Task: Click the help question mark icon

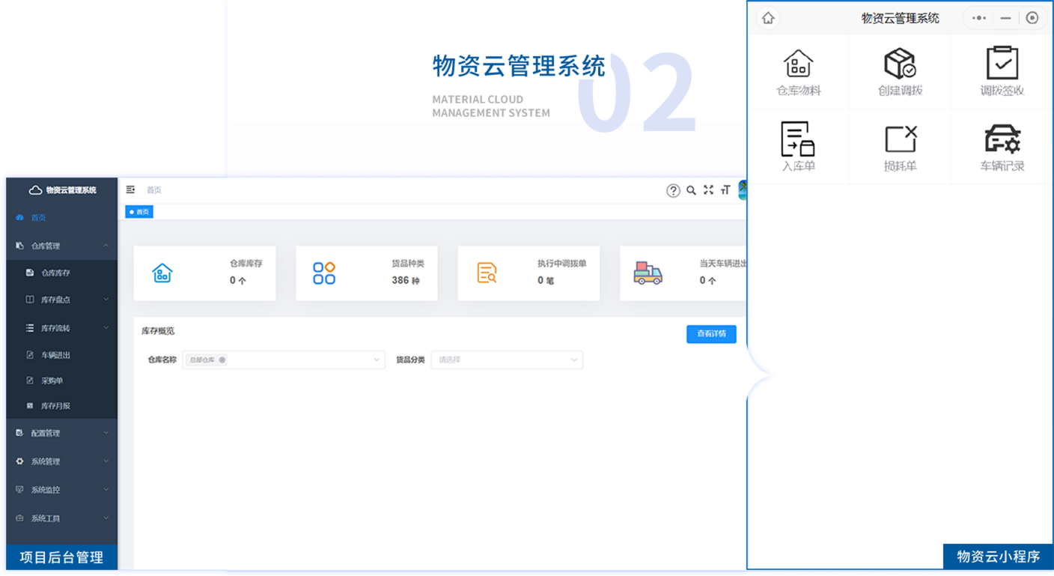Action: pyautogui.click(x=673, y=190)
